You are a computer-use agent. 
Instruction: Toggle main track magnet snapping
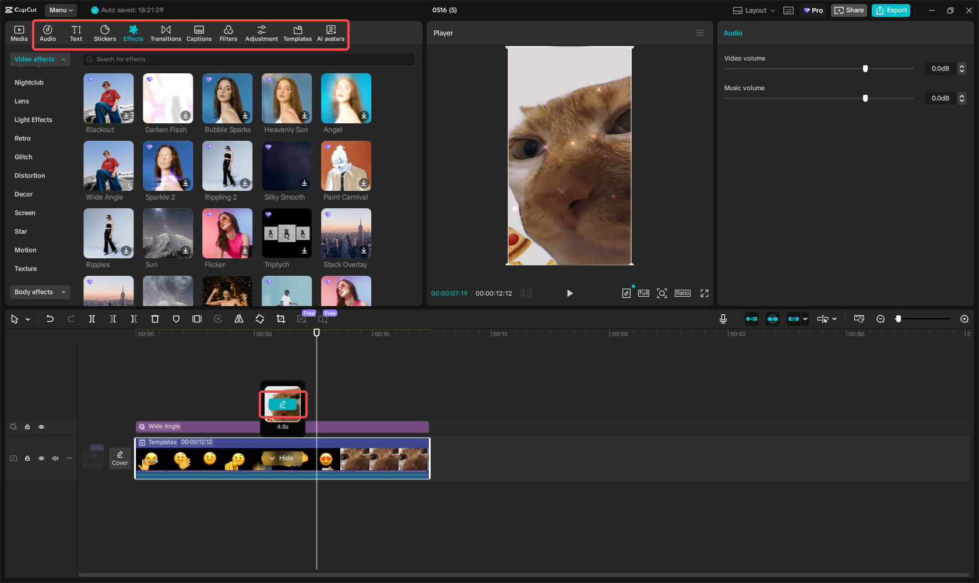tap(752, 319)
